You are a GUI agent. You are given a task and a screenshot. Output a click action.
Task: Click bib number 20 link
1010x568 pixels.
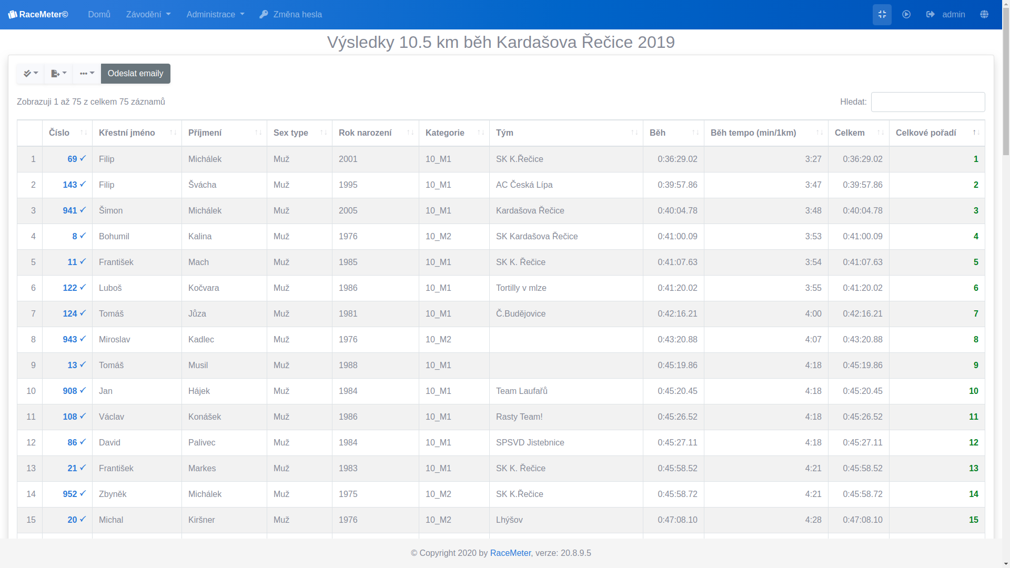coord(77,520)
